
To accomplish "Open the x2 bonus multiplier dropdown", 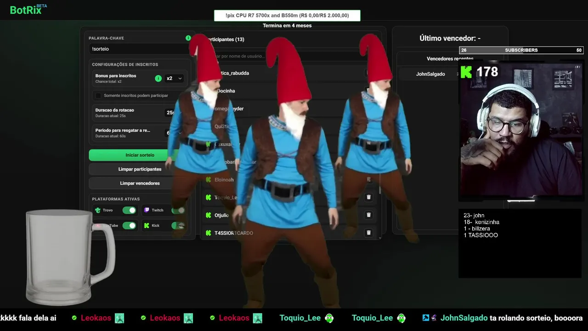I will (174, 79).
